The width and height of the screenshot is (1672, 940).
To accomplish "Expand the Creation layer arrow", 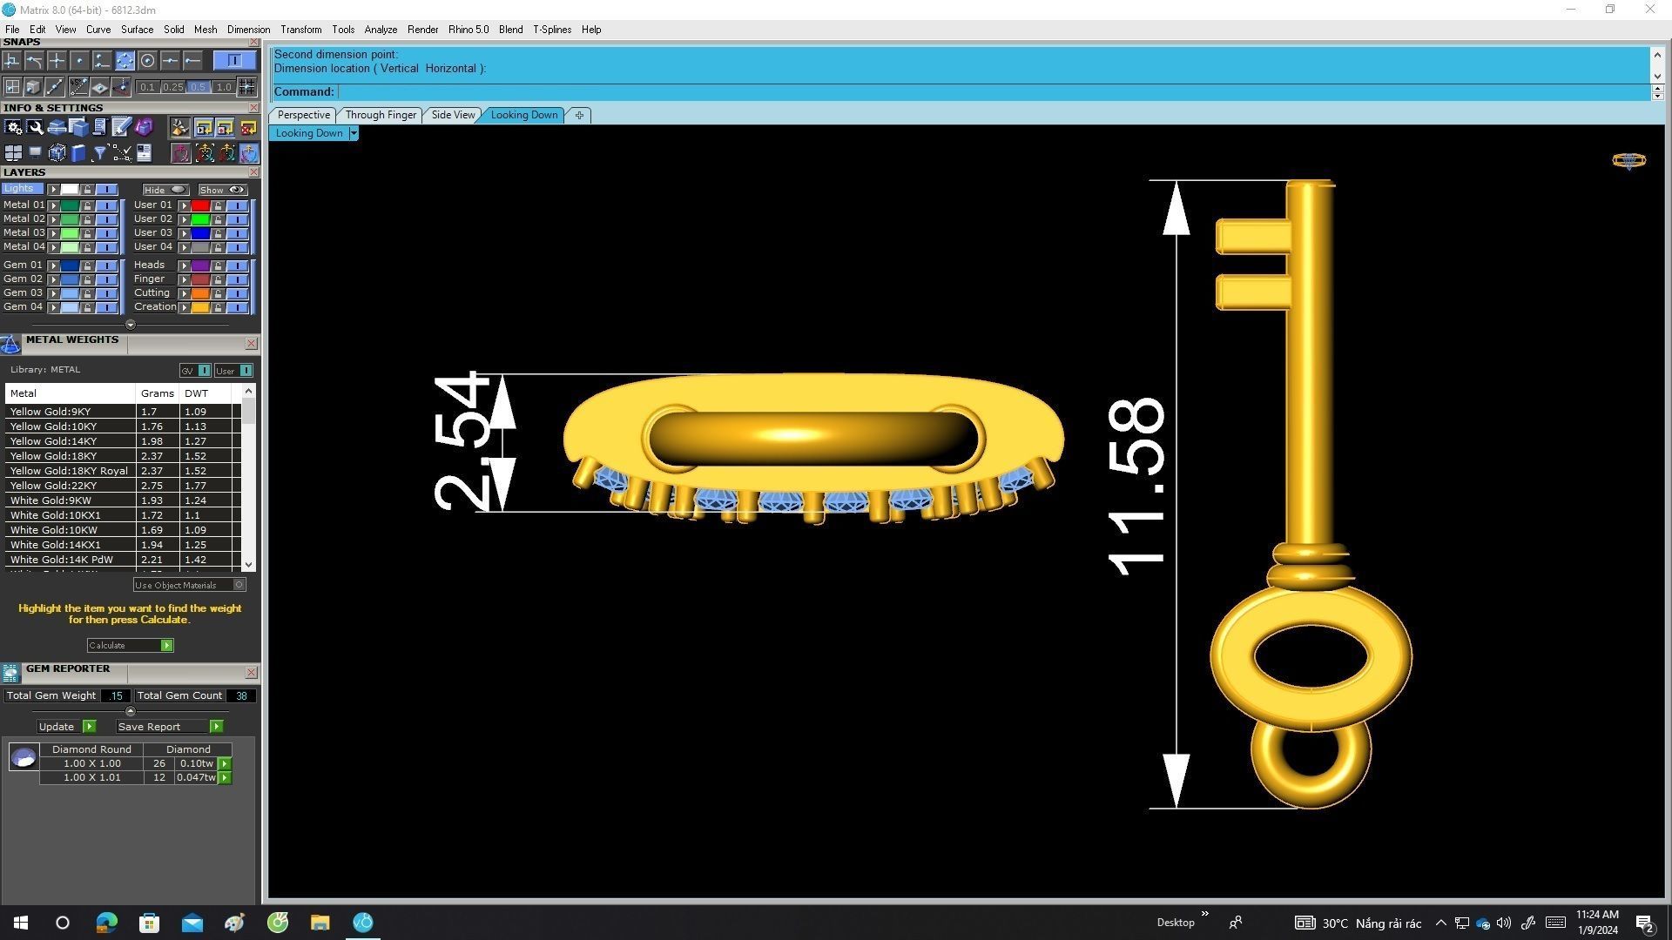I will pos(184,307).
